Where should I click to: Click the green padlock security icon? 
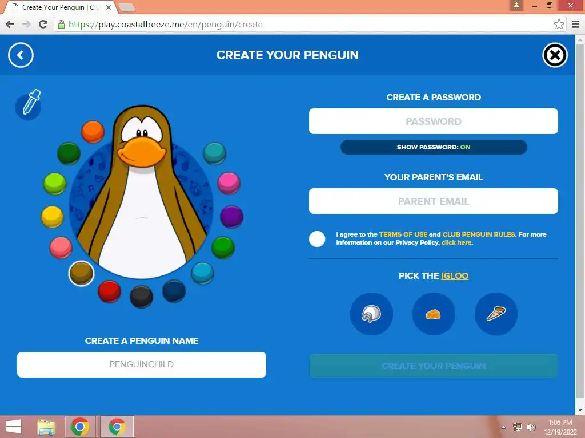tap(61, 24)
